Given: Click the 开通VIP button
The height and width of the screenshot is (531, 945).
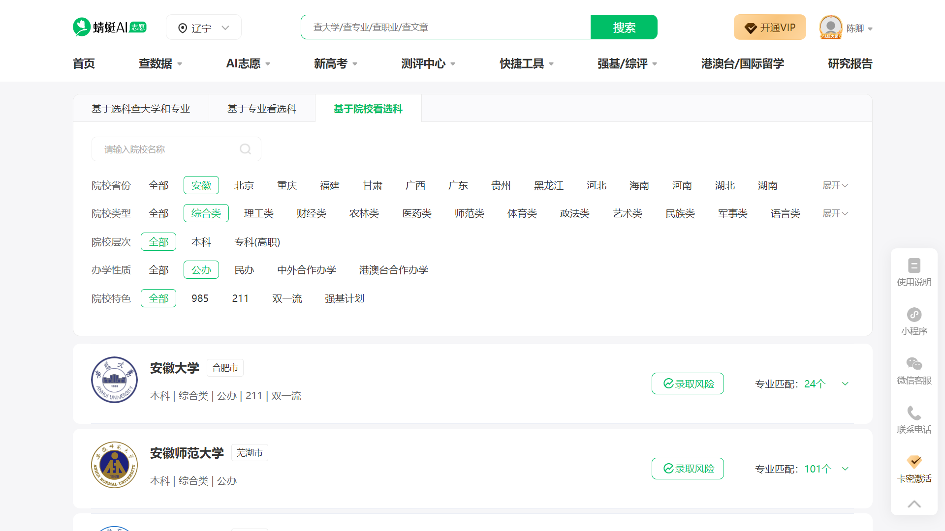Looking at the screenshot, I should (x=769, y=27).
